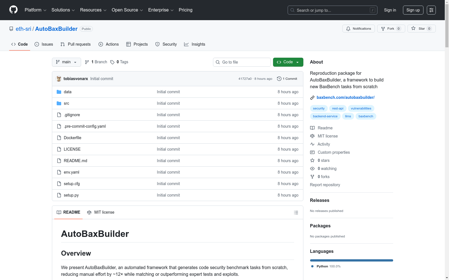
Task: Click tobiasvonarx's avatar image
Action: tap(59, 79)
